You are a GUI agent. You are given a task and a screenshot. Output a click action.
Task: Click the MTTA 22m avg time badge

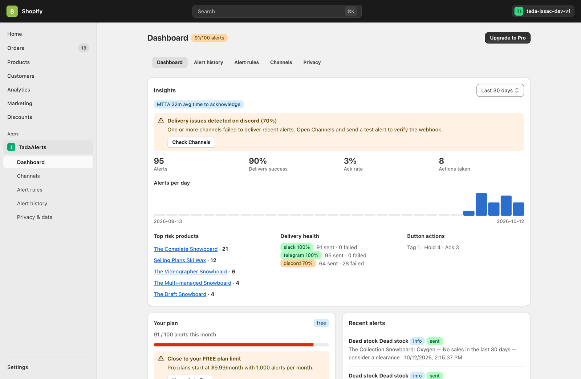[199, 104]
